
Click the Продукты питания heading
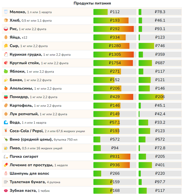(x=92, y=3)
